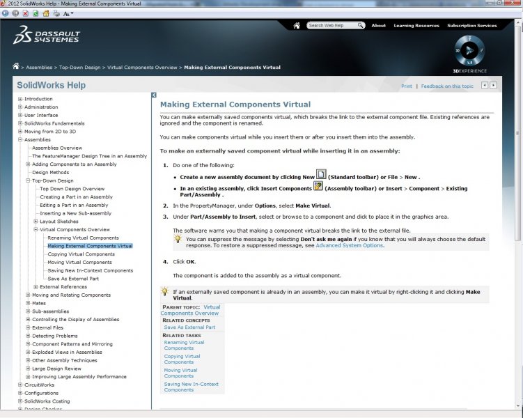Click the light bulb tip icon above Parent Topic
Viewport: 523px width, 418px height.
point(165,291)
